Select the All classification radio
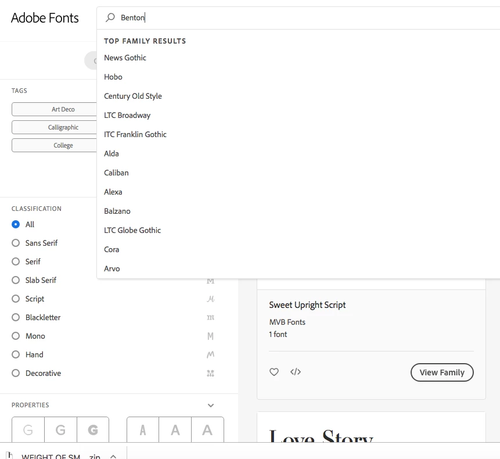 (16, 224)
